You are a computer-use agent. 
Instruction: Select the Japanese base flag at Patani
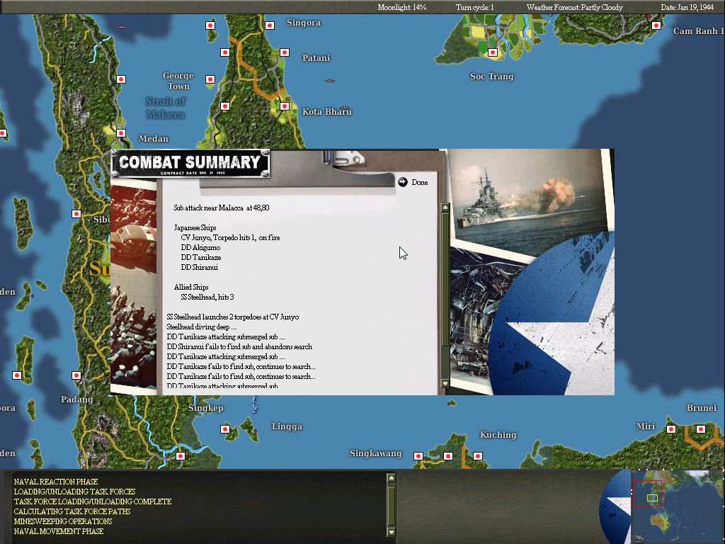[x=285, y=52]
